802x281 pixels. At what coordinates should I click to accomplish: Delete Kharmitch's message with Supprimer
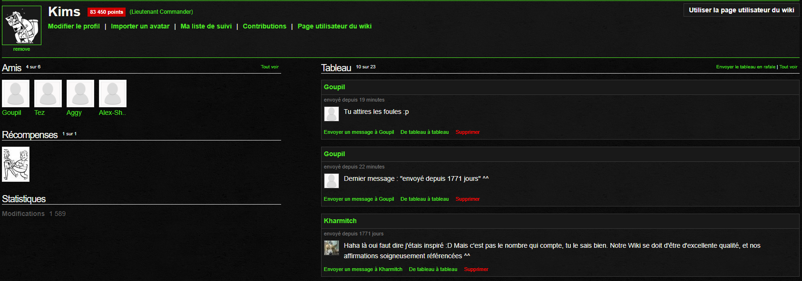coord(476,269)
